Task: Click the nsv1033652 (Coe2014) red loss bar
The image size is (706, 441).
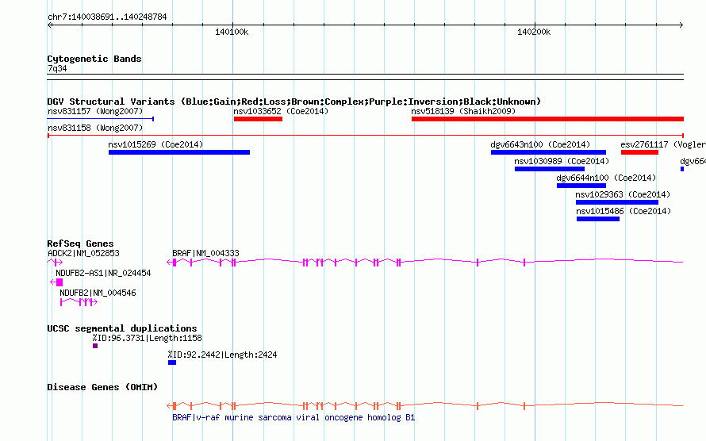Action: click(x=258, y=119)
